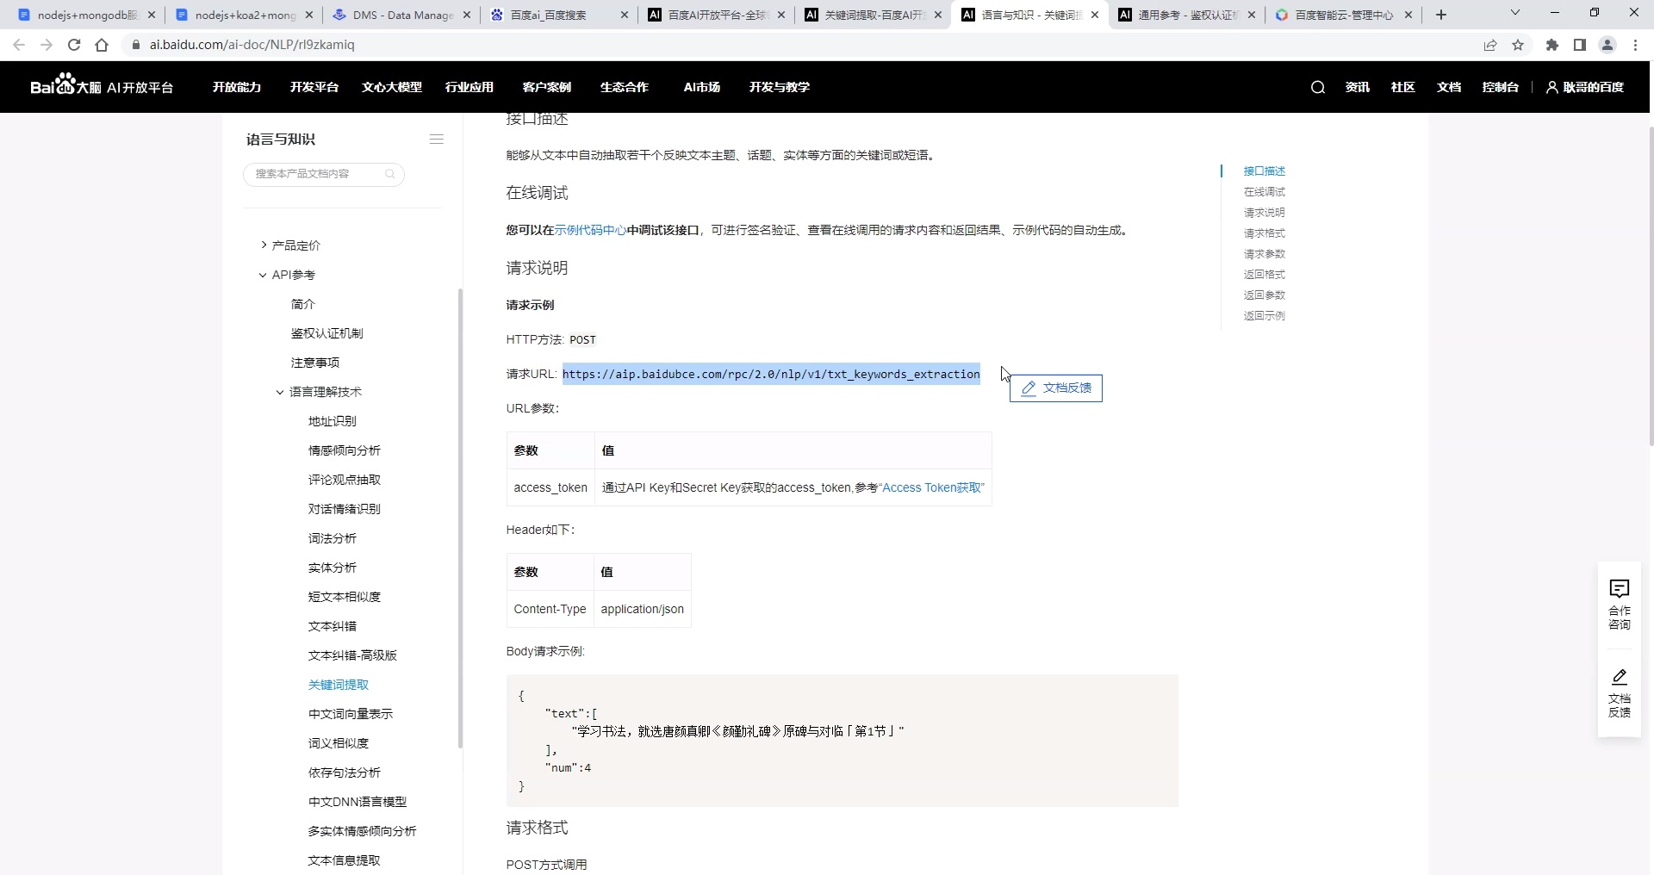Expand the 产品定价 section
Viewport: 1654px width, 875px height.
pyautogui.click(x=264, y=245)
